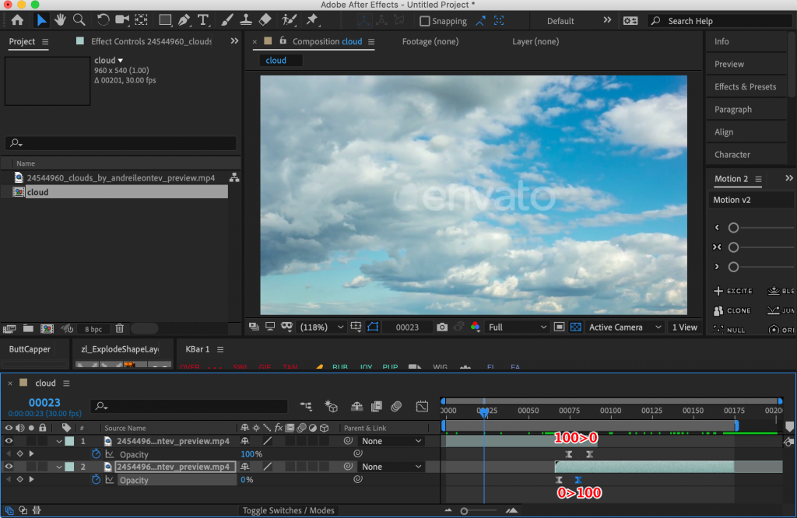Image resolution: width=797 pixels, height=518 pixels.
Task: Select the Hand tool in the toolbar
Action: coord(60,20)
